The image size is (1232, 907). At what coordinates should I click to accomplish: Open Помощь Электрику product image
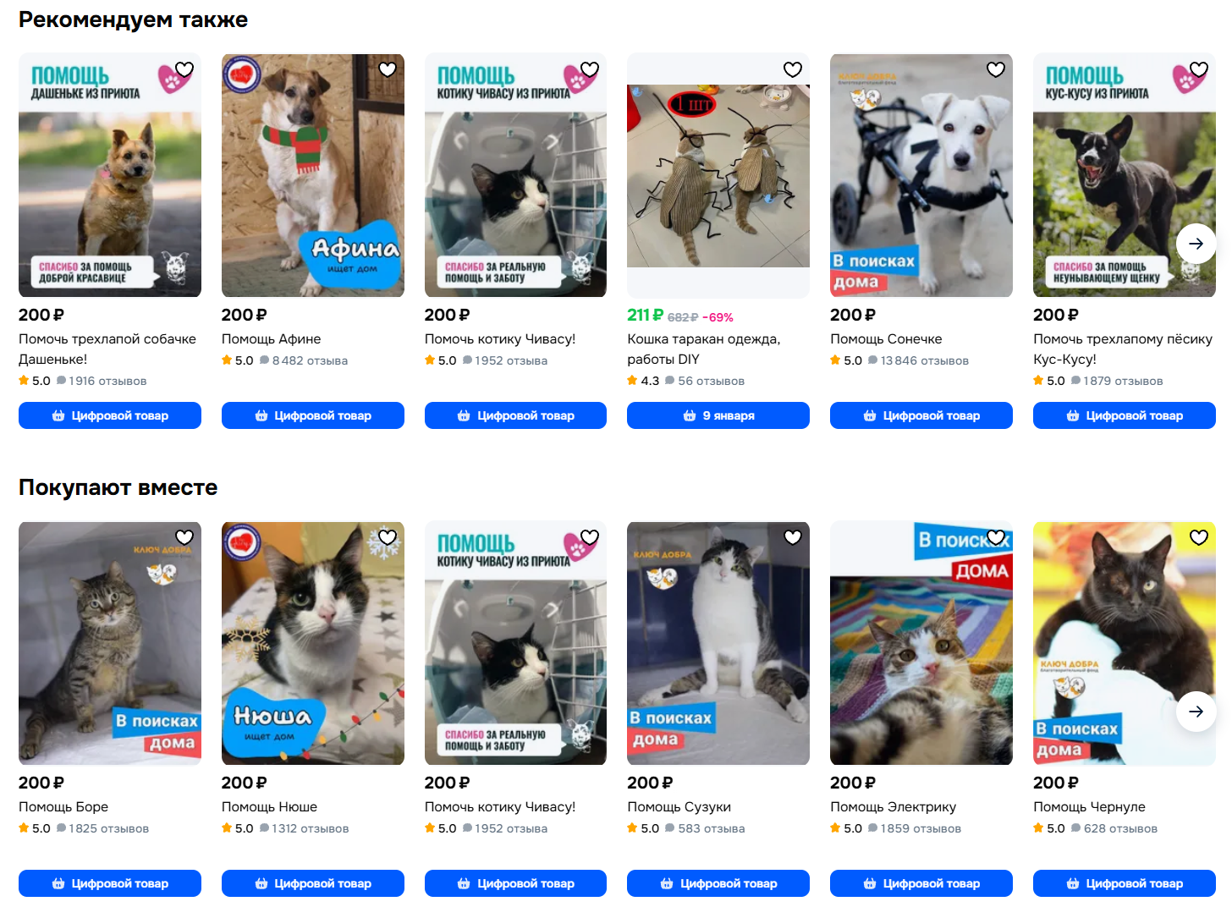tap(921, 643)
